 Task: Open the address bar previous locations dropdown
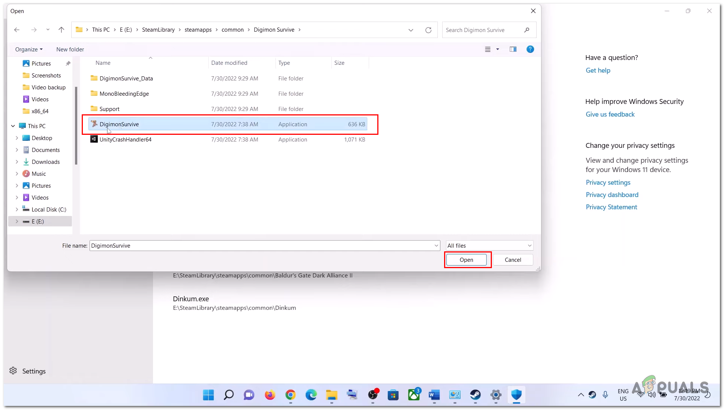tap(411, 30)
